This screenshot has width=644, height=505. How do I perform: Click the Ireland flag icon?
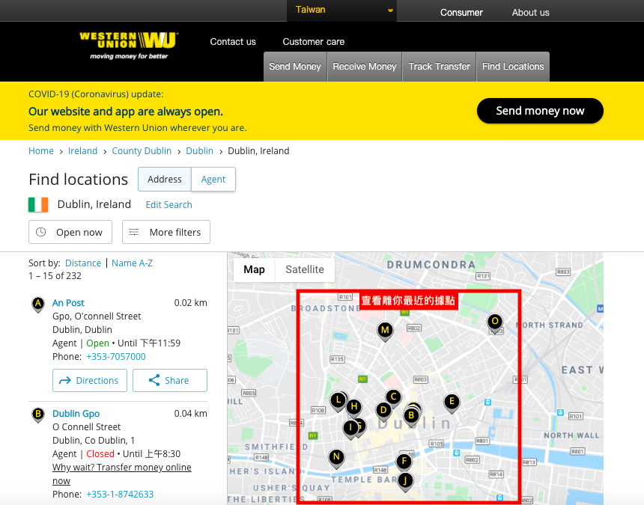[x=38, y=205]
